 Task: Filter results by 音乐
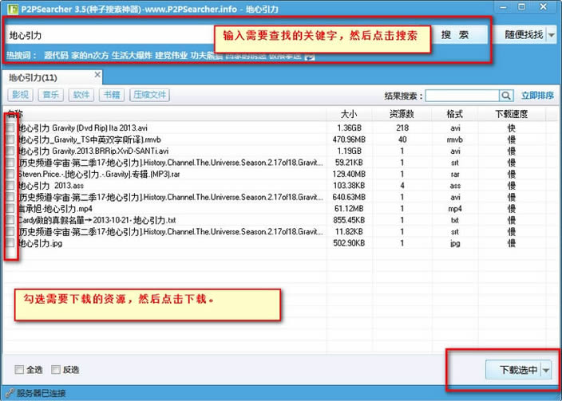tap(51, 95)
